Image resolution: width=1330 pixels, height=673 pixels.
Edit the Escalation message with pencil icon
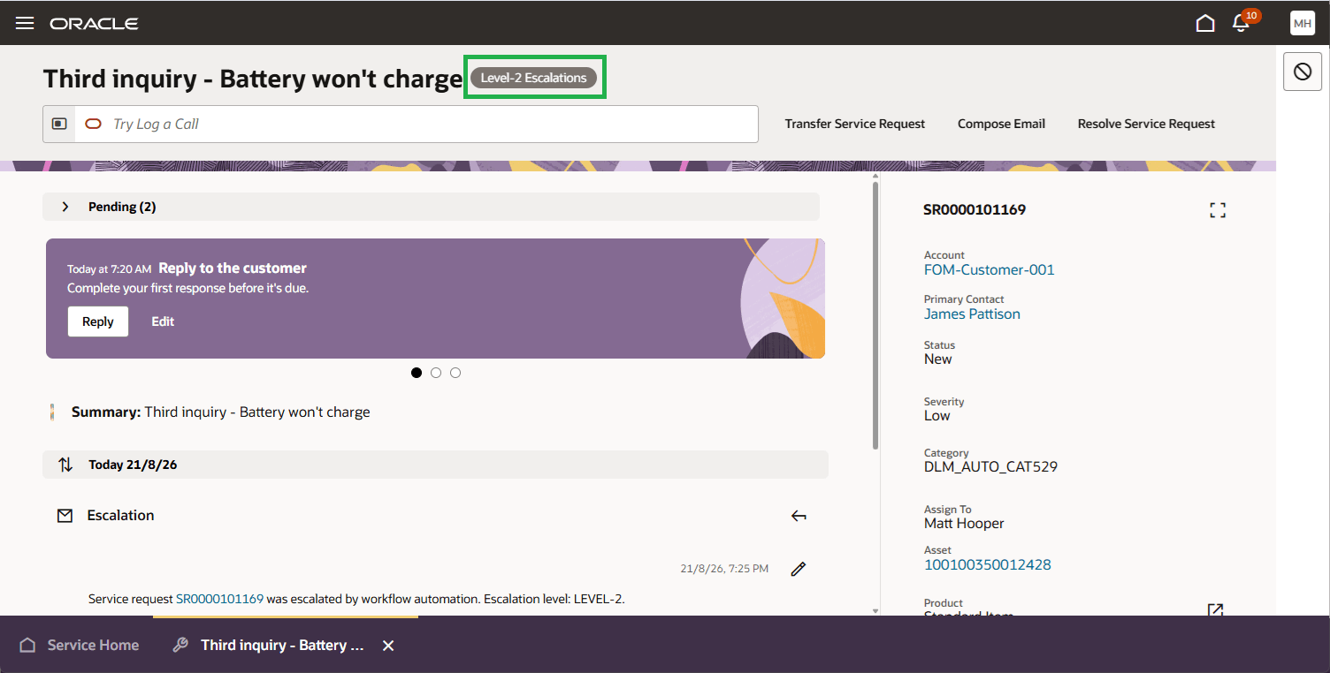coord(799,569)
